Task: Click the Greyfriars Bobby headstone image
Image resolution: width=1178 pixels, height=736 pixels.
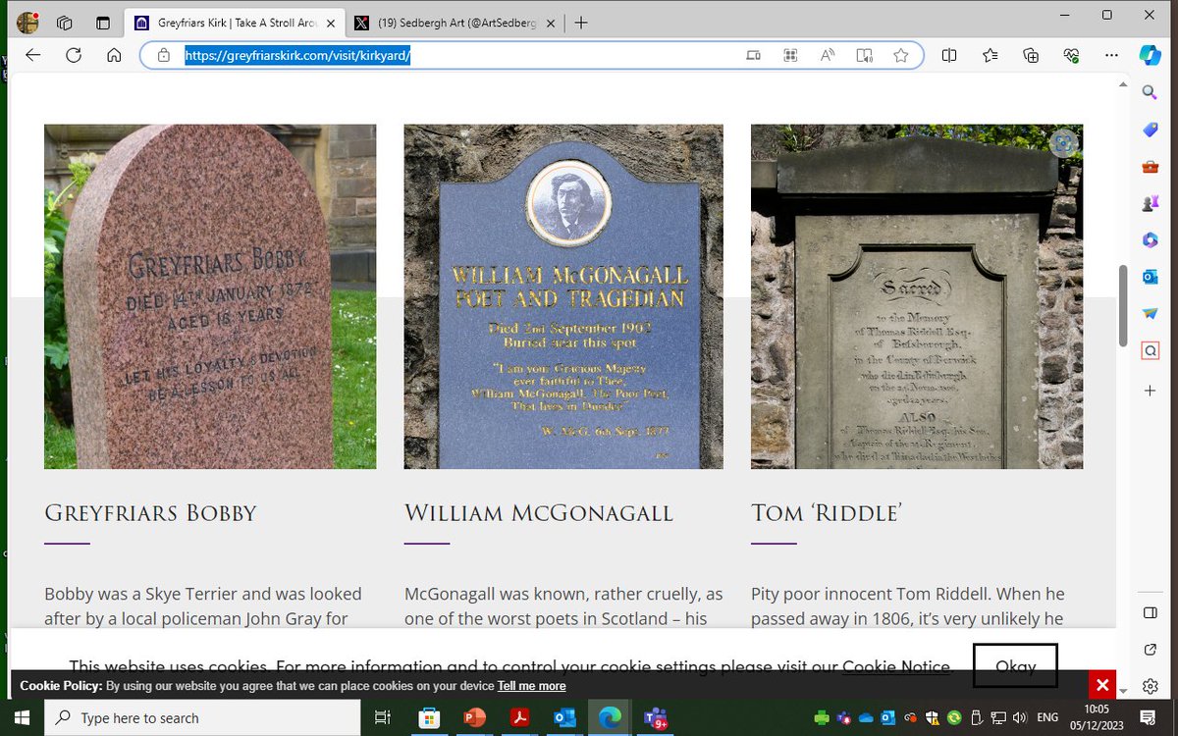Action: click(210, 296)
